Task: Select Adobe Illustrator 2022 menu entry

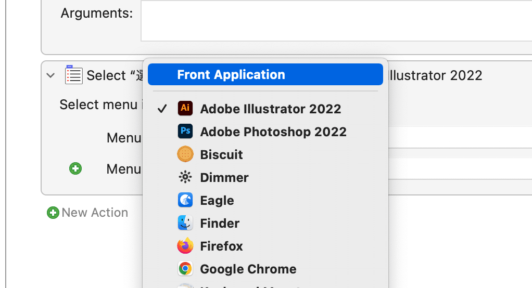Action: coord(265,109)
